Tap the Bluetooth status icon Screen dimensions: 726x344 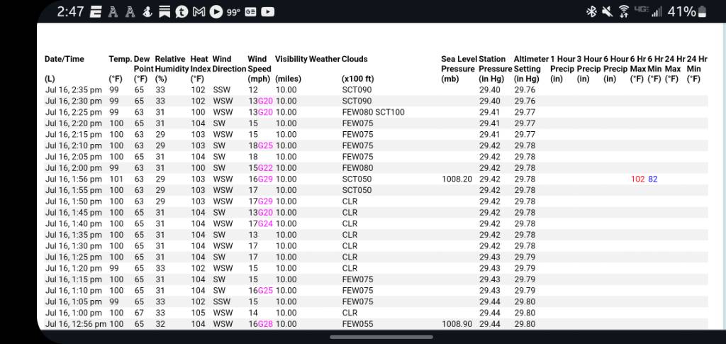click(x=591, y=11)
